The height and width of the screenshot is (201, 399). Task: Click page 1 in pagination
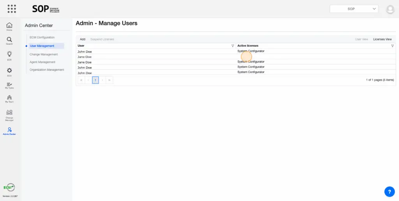click(x=95, y=80)
